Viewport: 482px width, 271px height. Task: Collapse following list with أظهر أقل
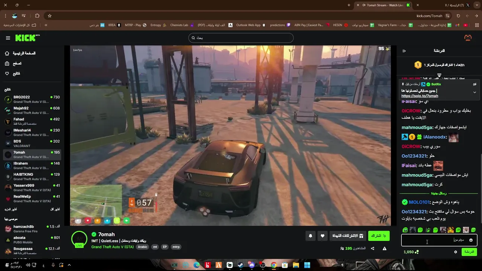point(55,209)
